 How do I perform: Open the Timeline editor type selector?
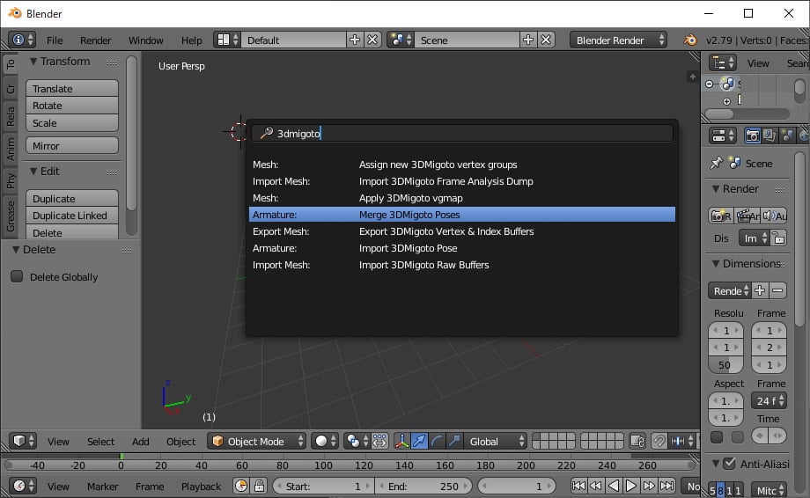[23, 487]
